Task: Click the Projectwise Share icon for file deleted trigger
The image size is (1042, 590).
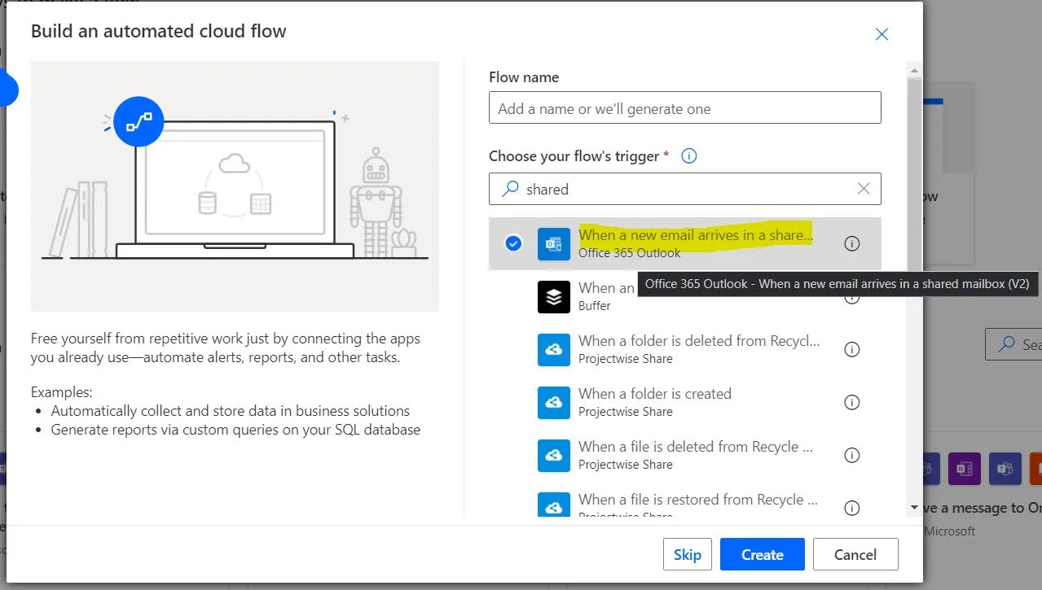Action: tap(554, 455)
